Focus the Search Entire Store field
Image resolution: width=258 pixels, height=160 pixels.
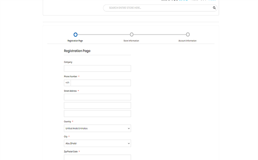point(160,8)
